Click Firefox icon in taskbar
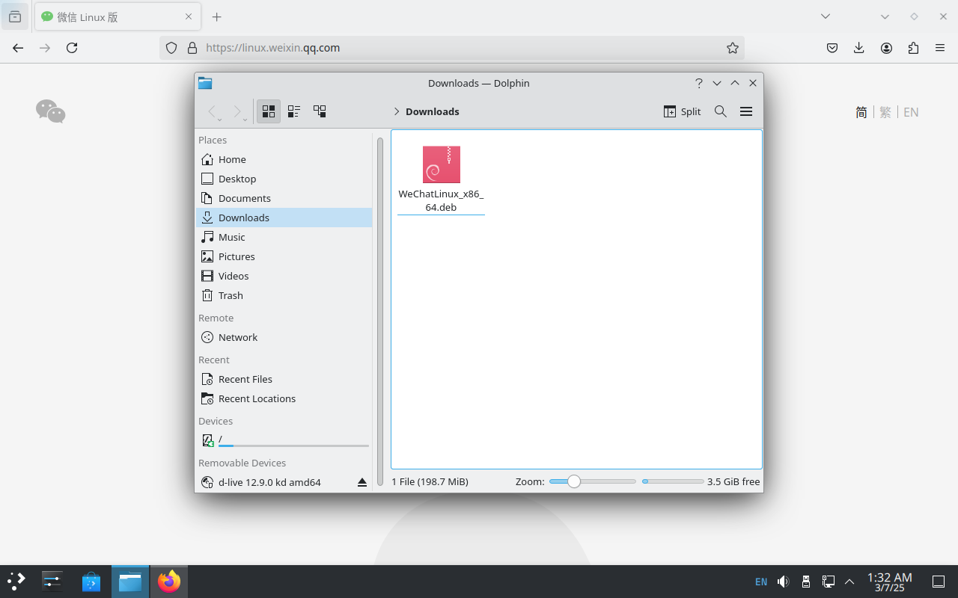 169,582
